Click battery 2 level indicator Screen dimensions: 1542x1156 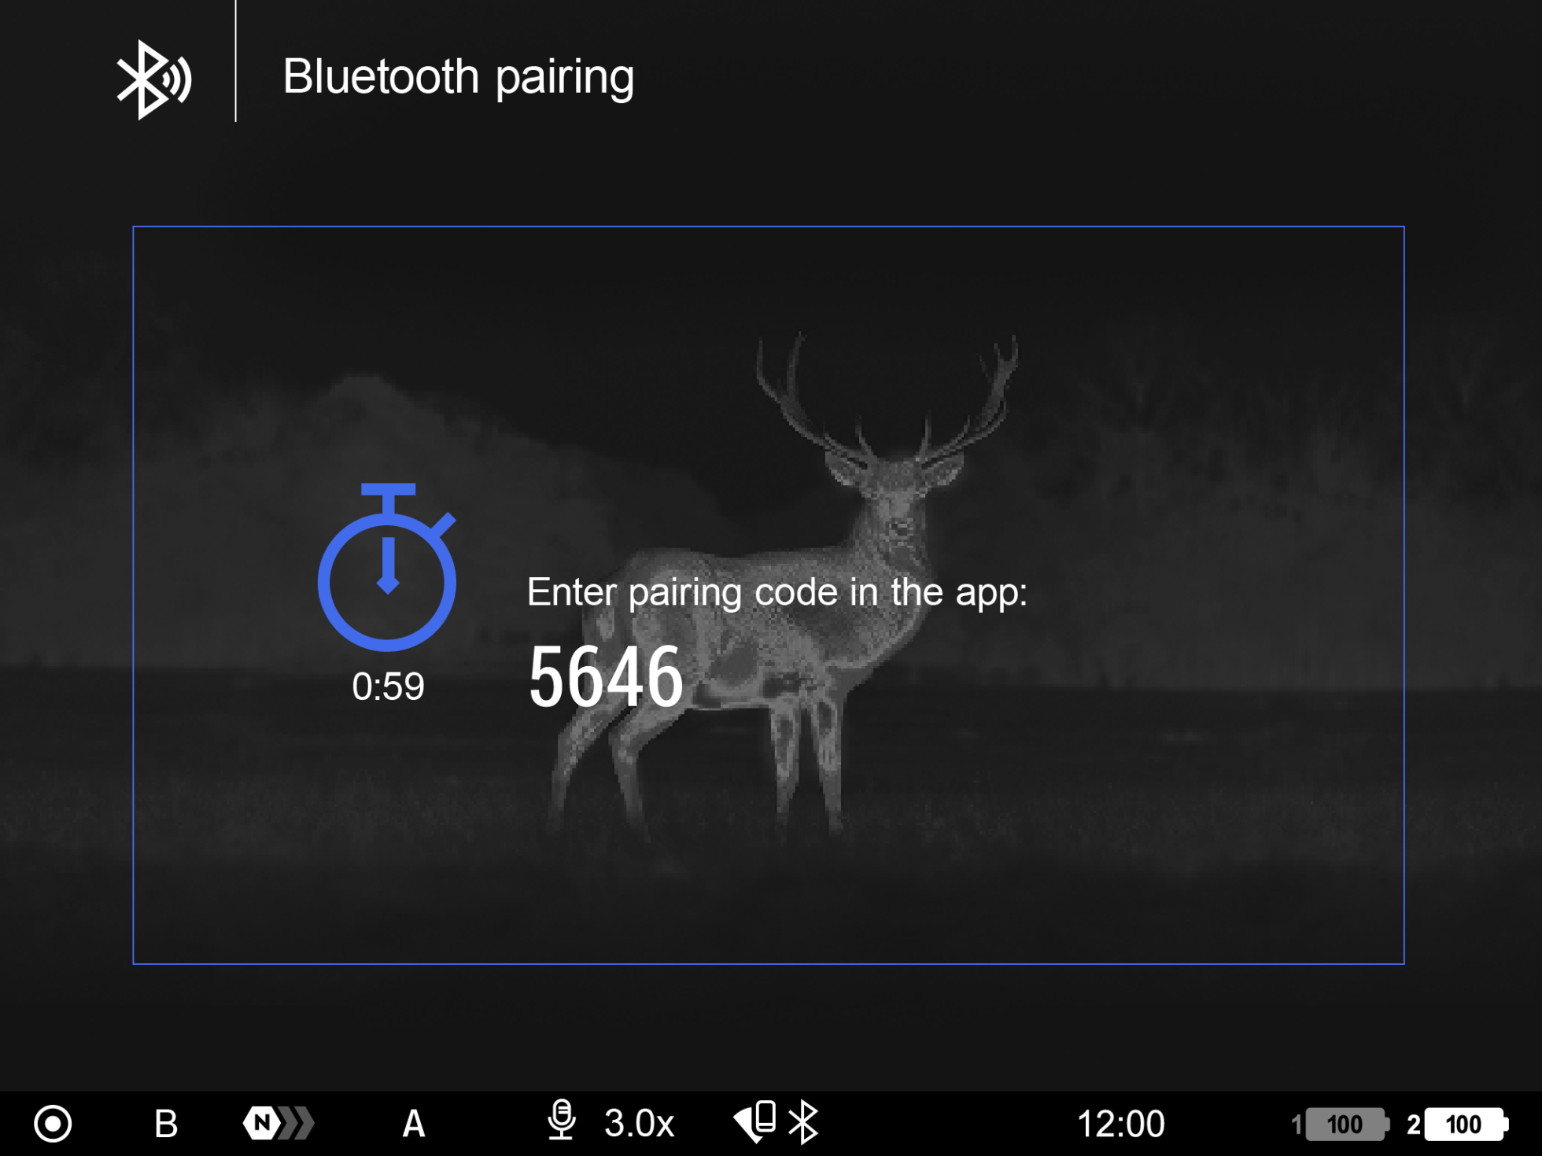[x=1464, y=1125]
